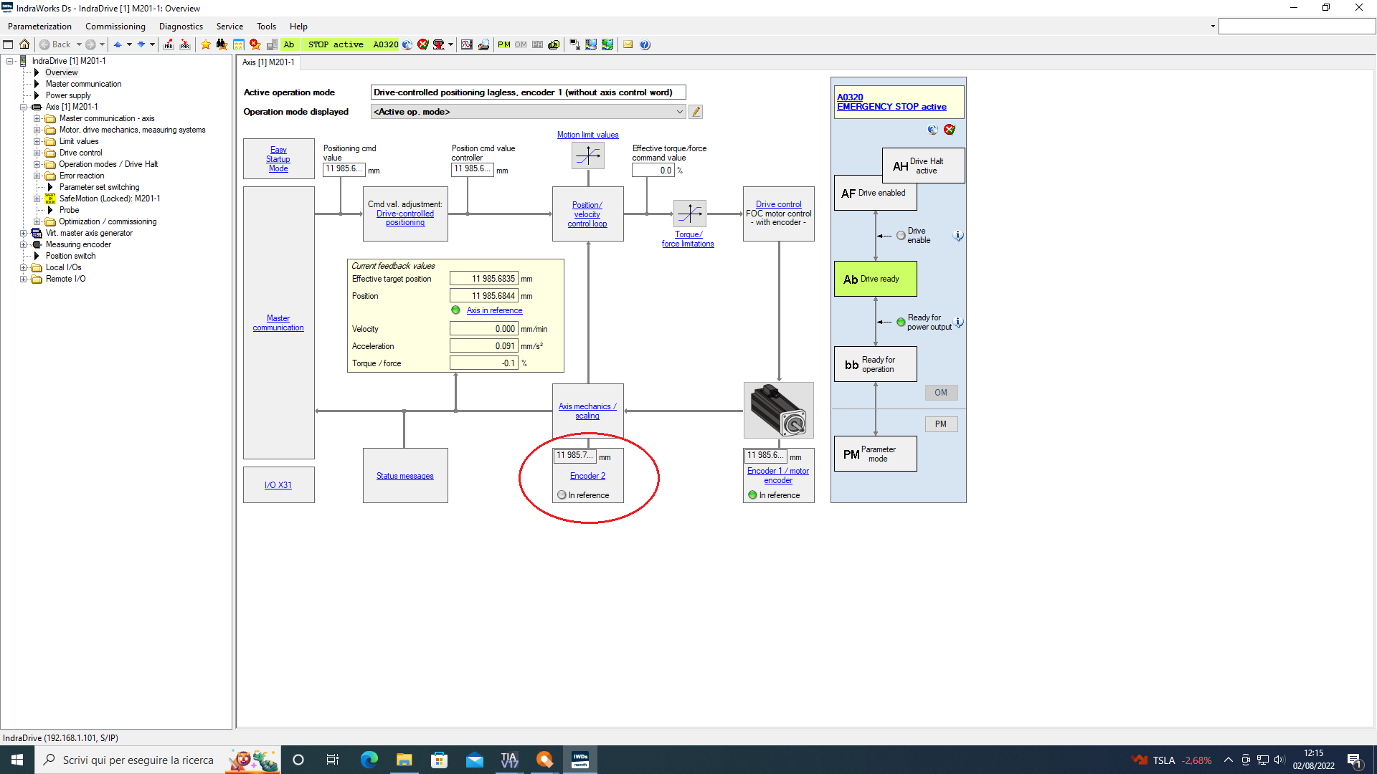Click the Drive enable indicator circle
1377x774 pixels.
pos(901,236)
